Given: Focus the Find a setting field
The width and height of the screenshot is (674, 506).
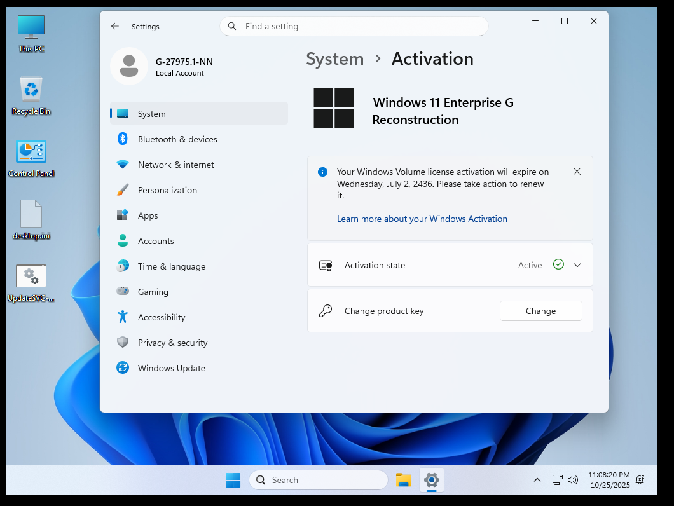Looking at the screenshot, I should coord(354,26).
